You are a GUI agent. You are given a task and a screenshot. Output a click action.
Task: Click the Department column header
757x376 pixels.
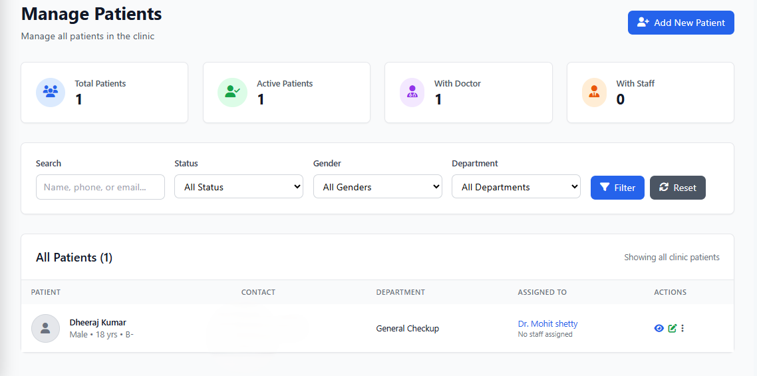[x=400, y=292]
